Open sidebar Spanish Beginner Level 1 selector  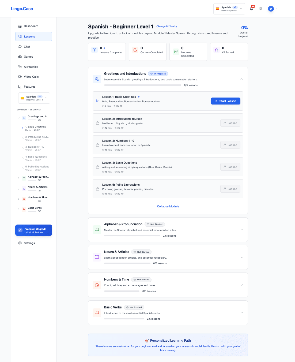pyautogui.click(x=34, y=98)
